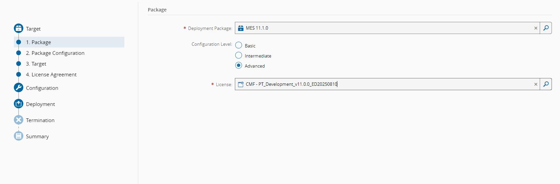
Task: Click the Configuration wrench icon
Action: [19, 88]
